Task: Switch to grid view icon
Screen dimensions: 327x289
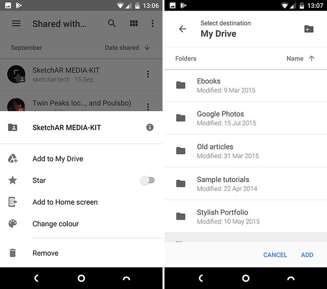Action: click(x=134, y=23)
